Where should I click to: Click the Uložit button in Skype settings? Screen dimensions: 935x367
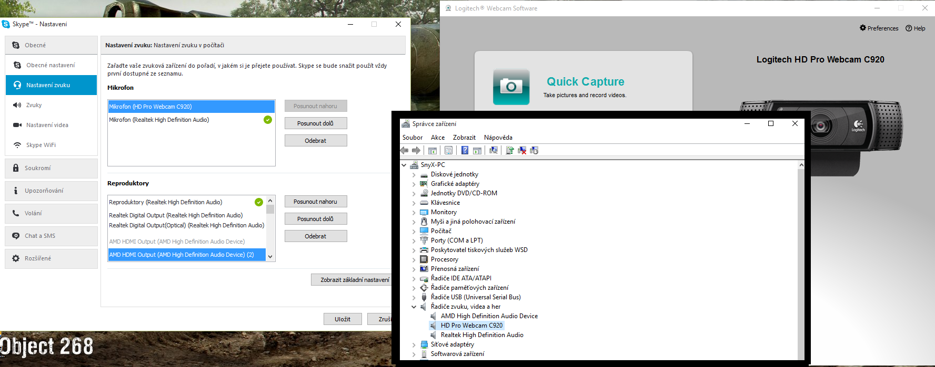point(343,319)
